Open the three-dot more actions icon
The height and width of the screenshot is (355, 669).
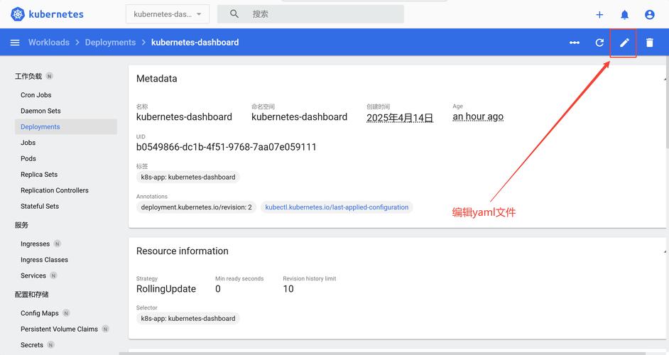coord(574,43)
